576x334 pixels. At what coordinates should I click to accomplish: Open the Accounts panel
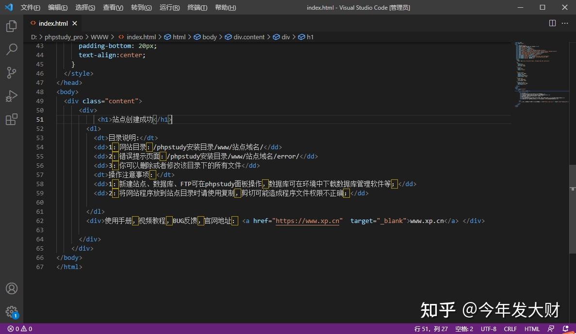pyautogui.click(x=11, y=288)
